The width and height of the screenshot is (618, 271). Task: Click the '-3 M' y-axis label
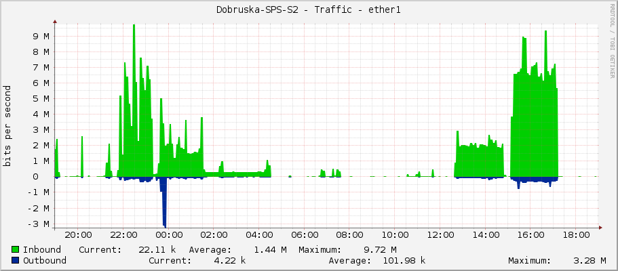[x=38, y=224]
